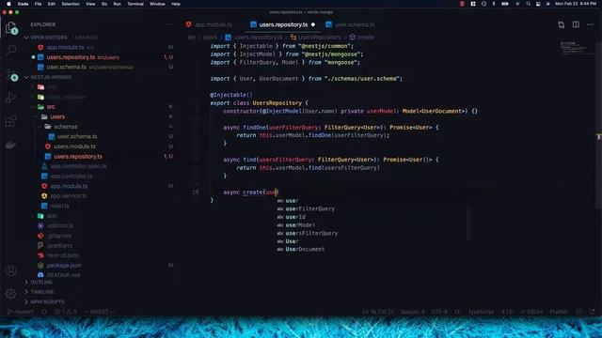The width and height of the screenshot is (602, 338).
Task: Select app.module.ts in Open Editors
Action: point(65,48)
